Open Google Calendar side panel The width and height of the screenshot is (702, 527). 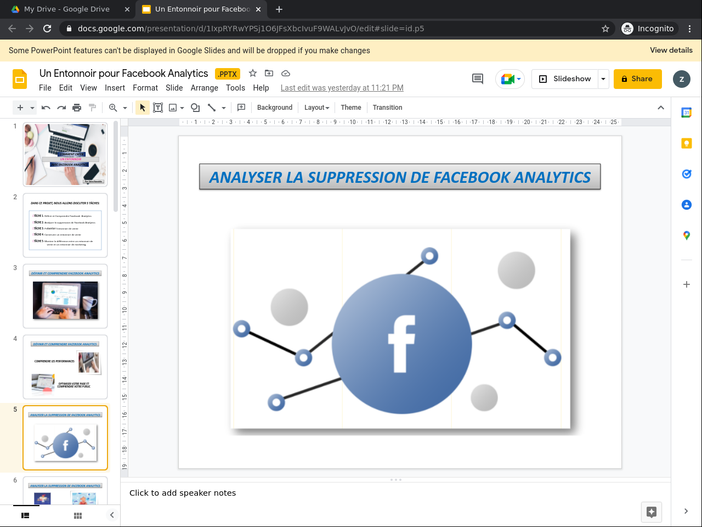[687, 113]
